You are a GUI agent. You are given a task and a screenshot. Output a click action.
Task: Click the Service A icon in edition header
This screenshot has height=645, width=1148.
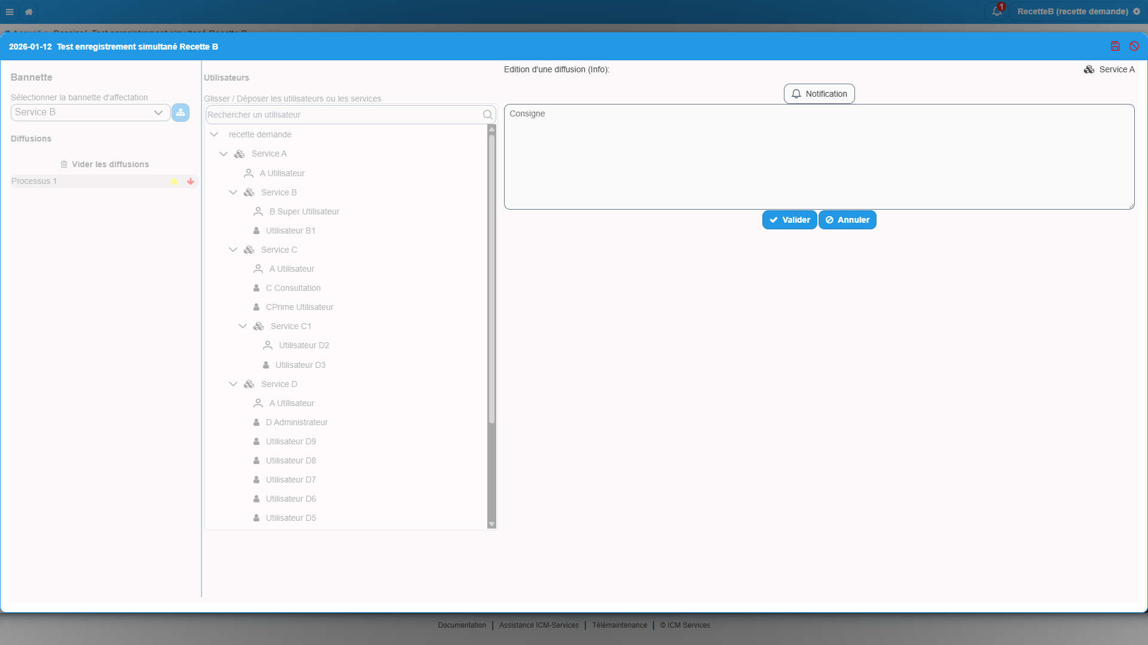click(1089, 69)
